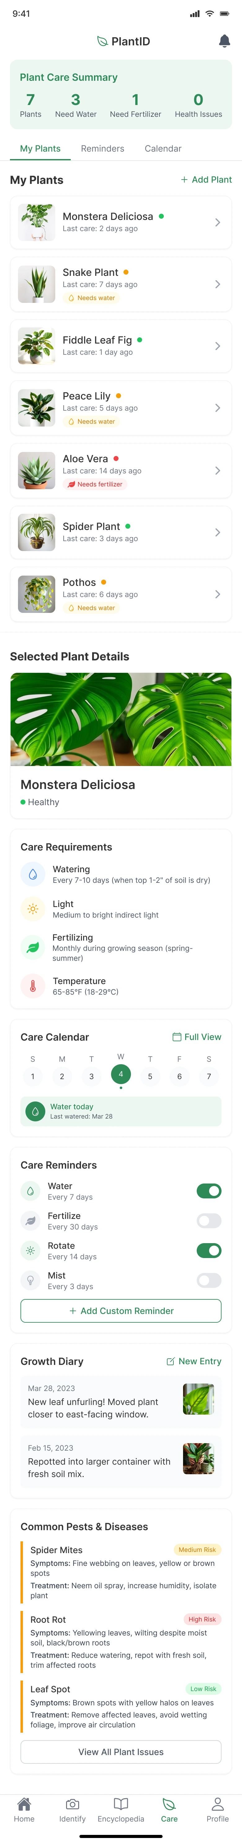Turn on the Mist reminder toggle
The image size is (242, 1847).
click(209, 1280)
